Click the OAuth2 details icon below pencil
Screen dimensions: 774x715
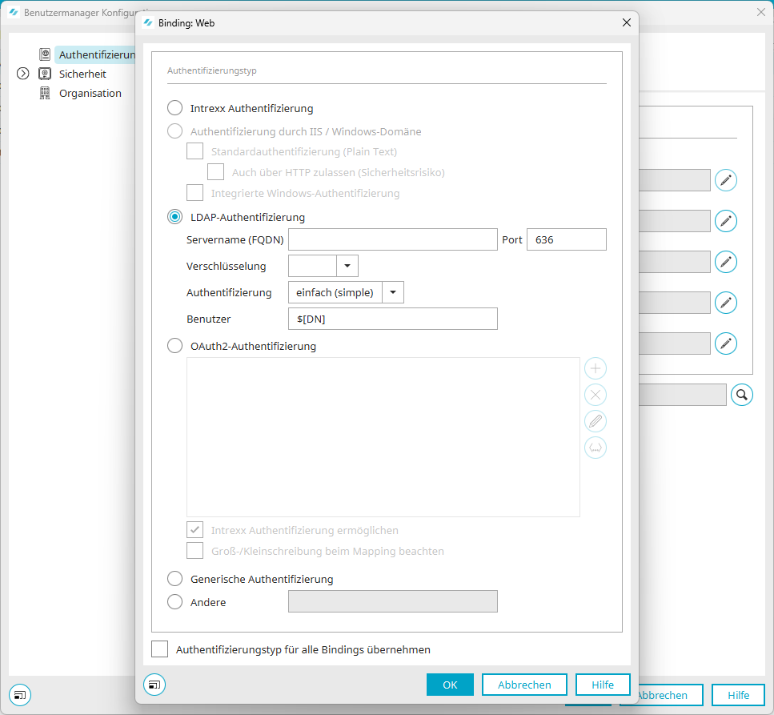tap(596, 448)
